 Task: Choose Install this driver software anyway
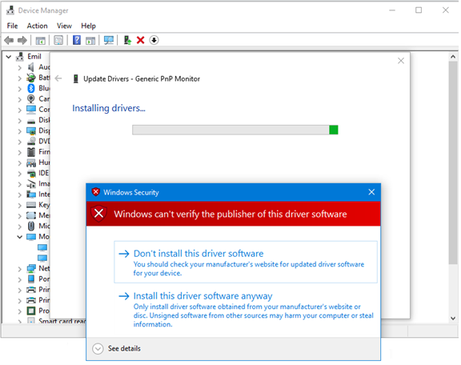(x=246, y=310)
